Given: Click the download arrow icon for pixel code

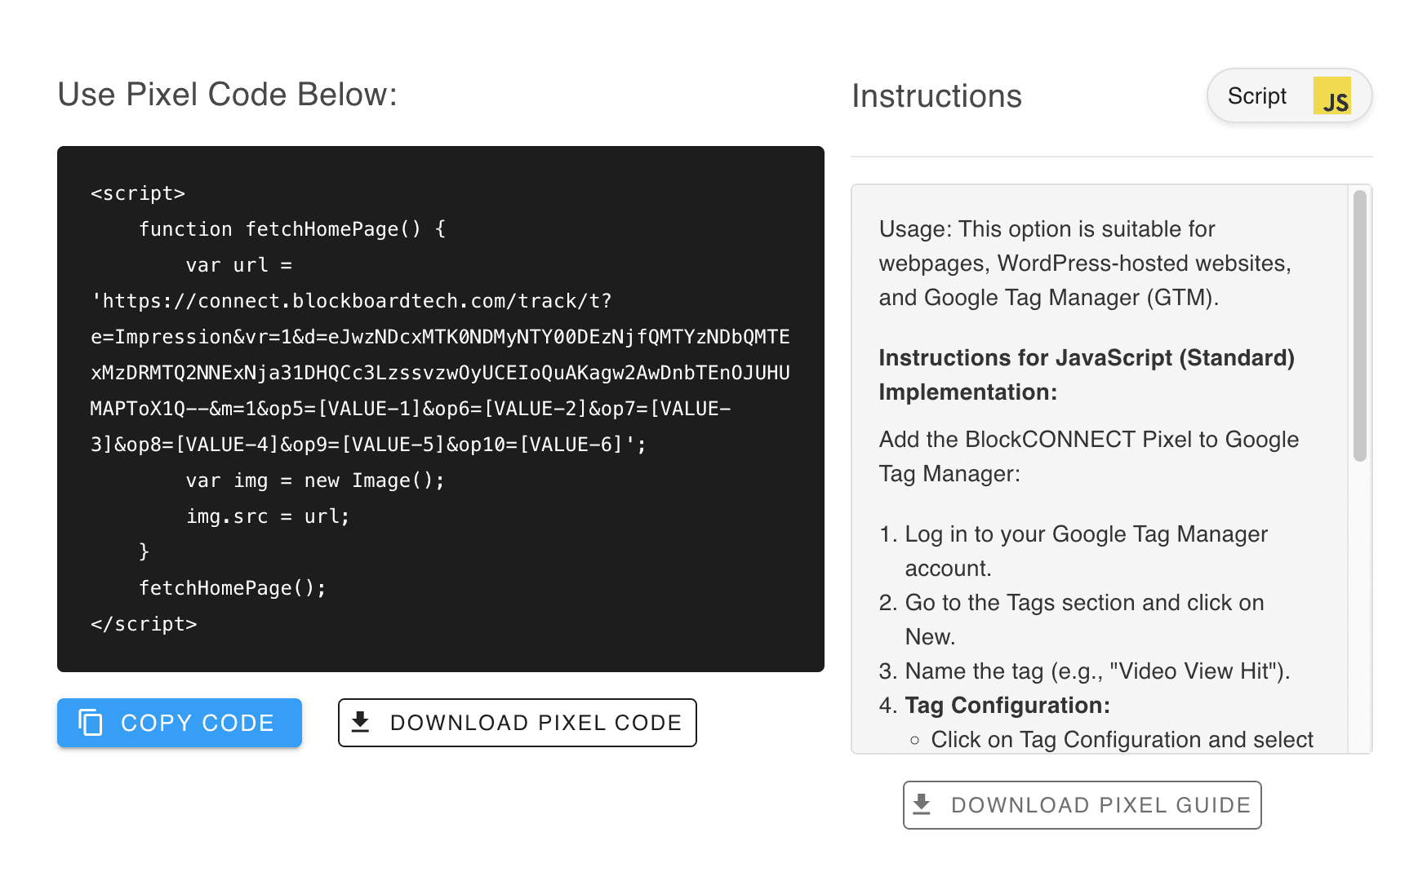Looking at the screenshot, I should tap(360, 722).
